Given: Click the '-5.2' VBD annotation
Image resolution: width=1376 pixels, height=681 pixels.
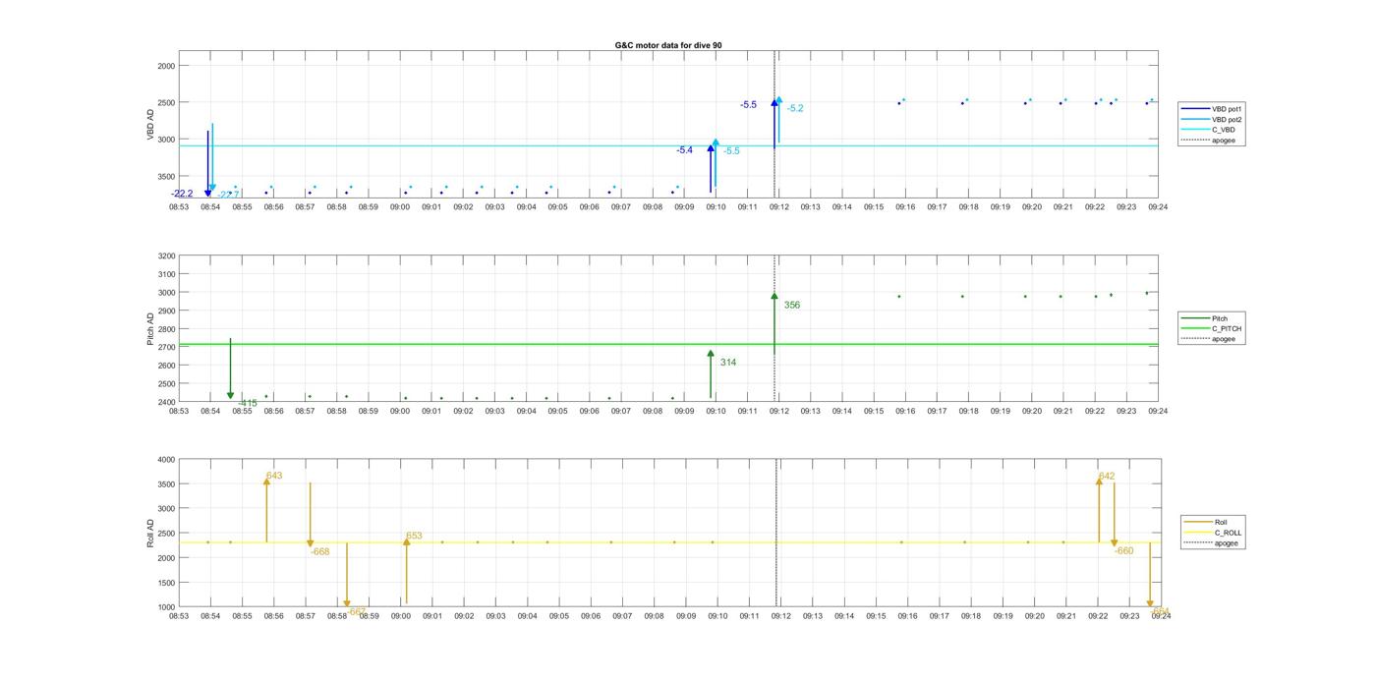Looking at the screenshot, I should [x=795, y=108].
